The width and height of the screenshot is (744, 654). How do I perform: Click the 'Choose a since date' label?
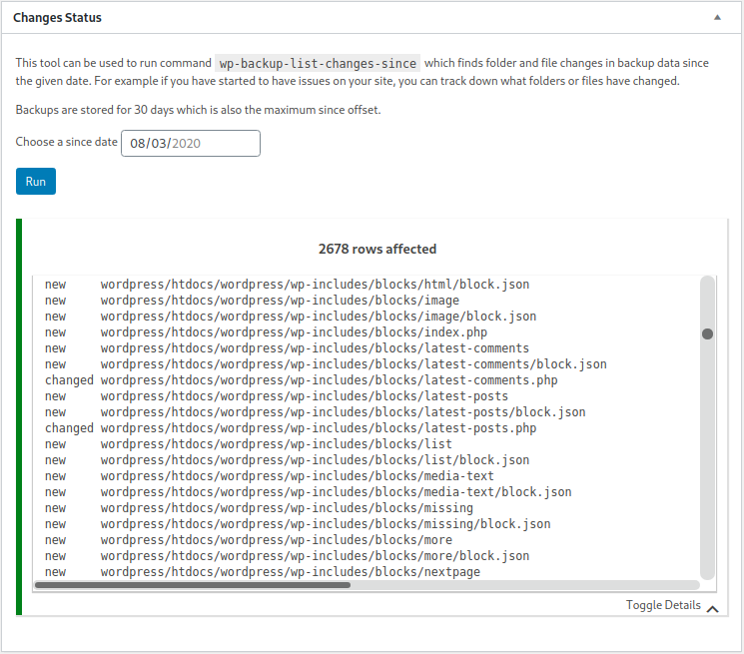tap(67, 142)
